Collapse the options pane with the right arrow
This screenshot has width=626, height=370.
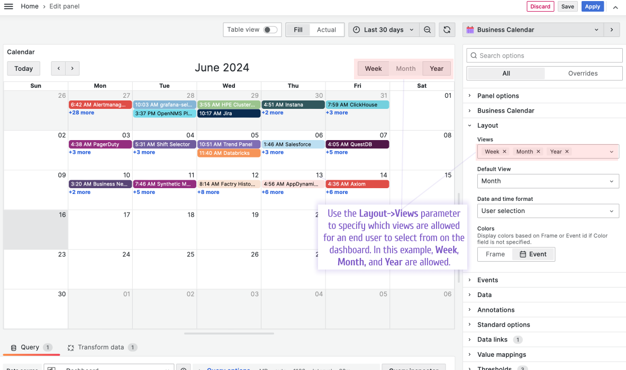(x=612, y=30)
